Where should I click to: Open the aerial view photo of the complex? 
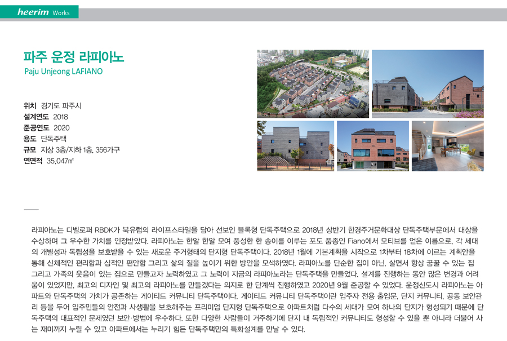(x=313, y=83)
